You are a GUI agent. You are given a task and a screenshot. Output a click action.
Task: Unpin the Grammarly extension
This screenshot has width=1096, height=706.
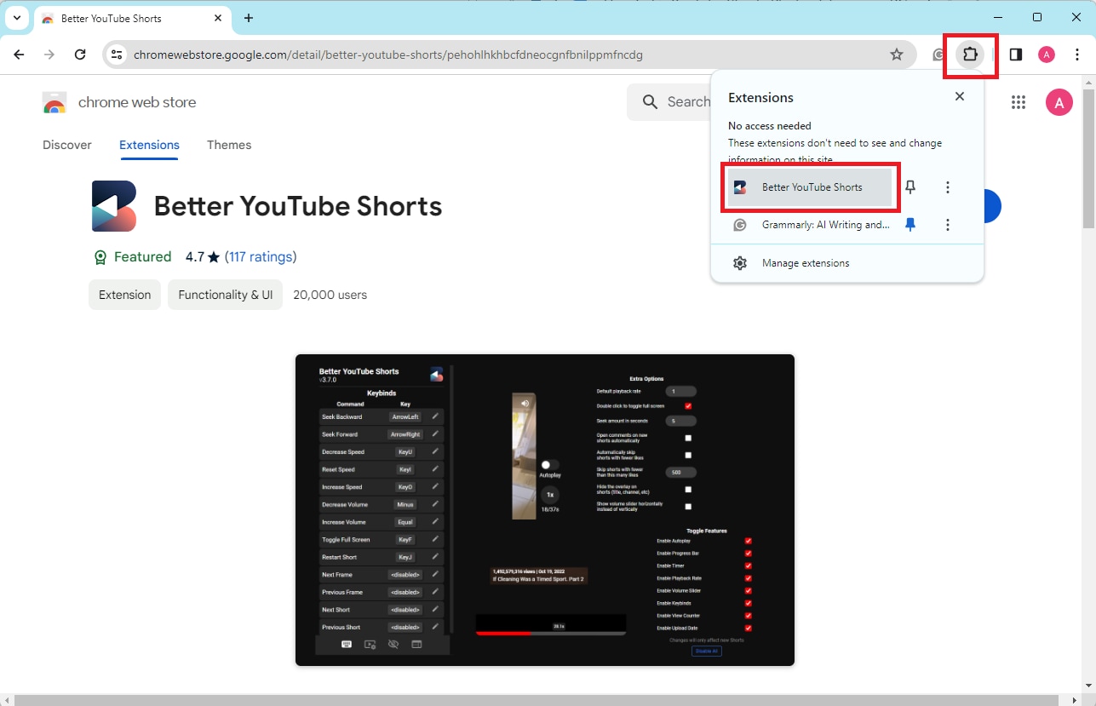[910, 225]
